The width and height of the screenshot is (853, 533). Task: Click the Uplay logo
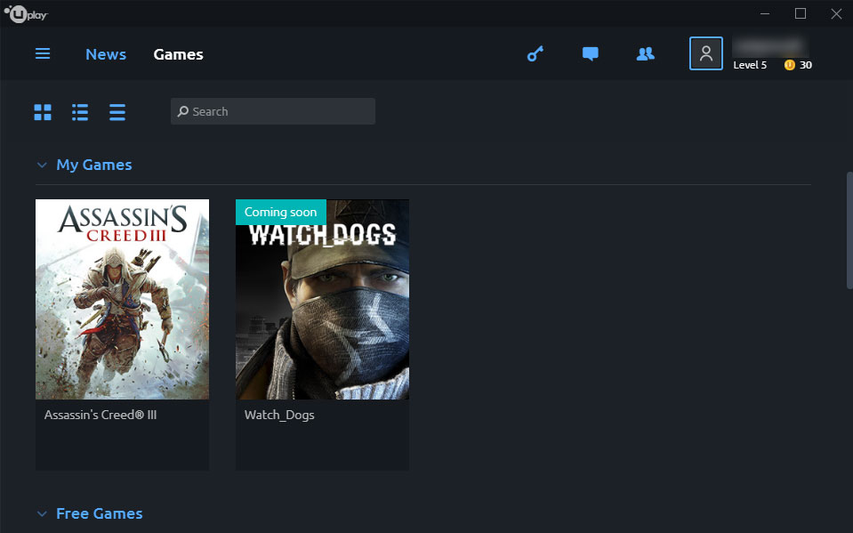pyautogui.click(x=26, y=13)
